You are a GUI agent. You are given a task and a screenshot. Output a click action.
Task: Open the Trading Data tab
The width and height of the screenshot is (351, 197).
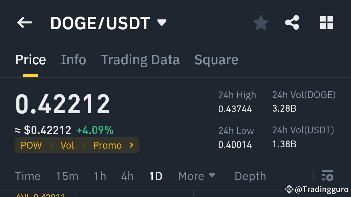140,59
